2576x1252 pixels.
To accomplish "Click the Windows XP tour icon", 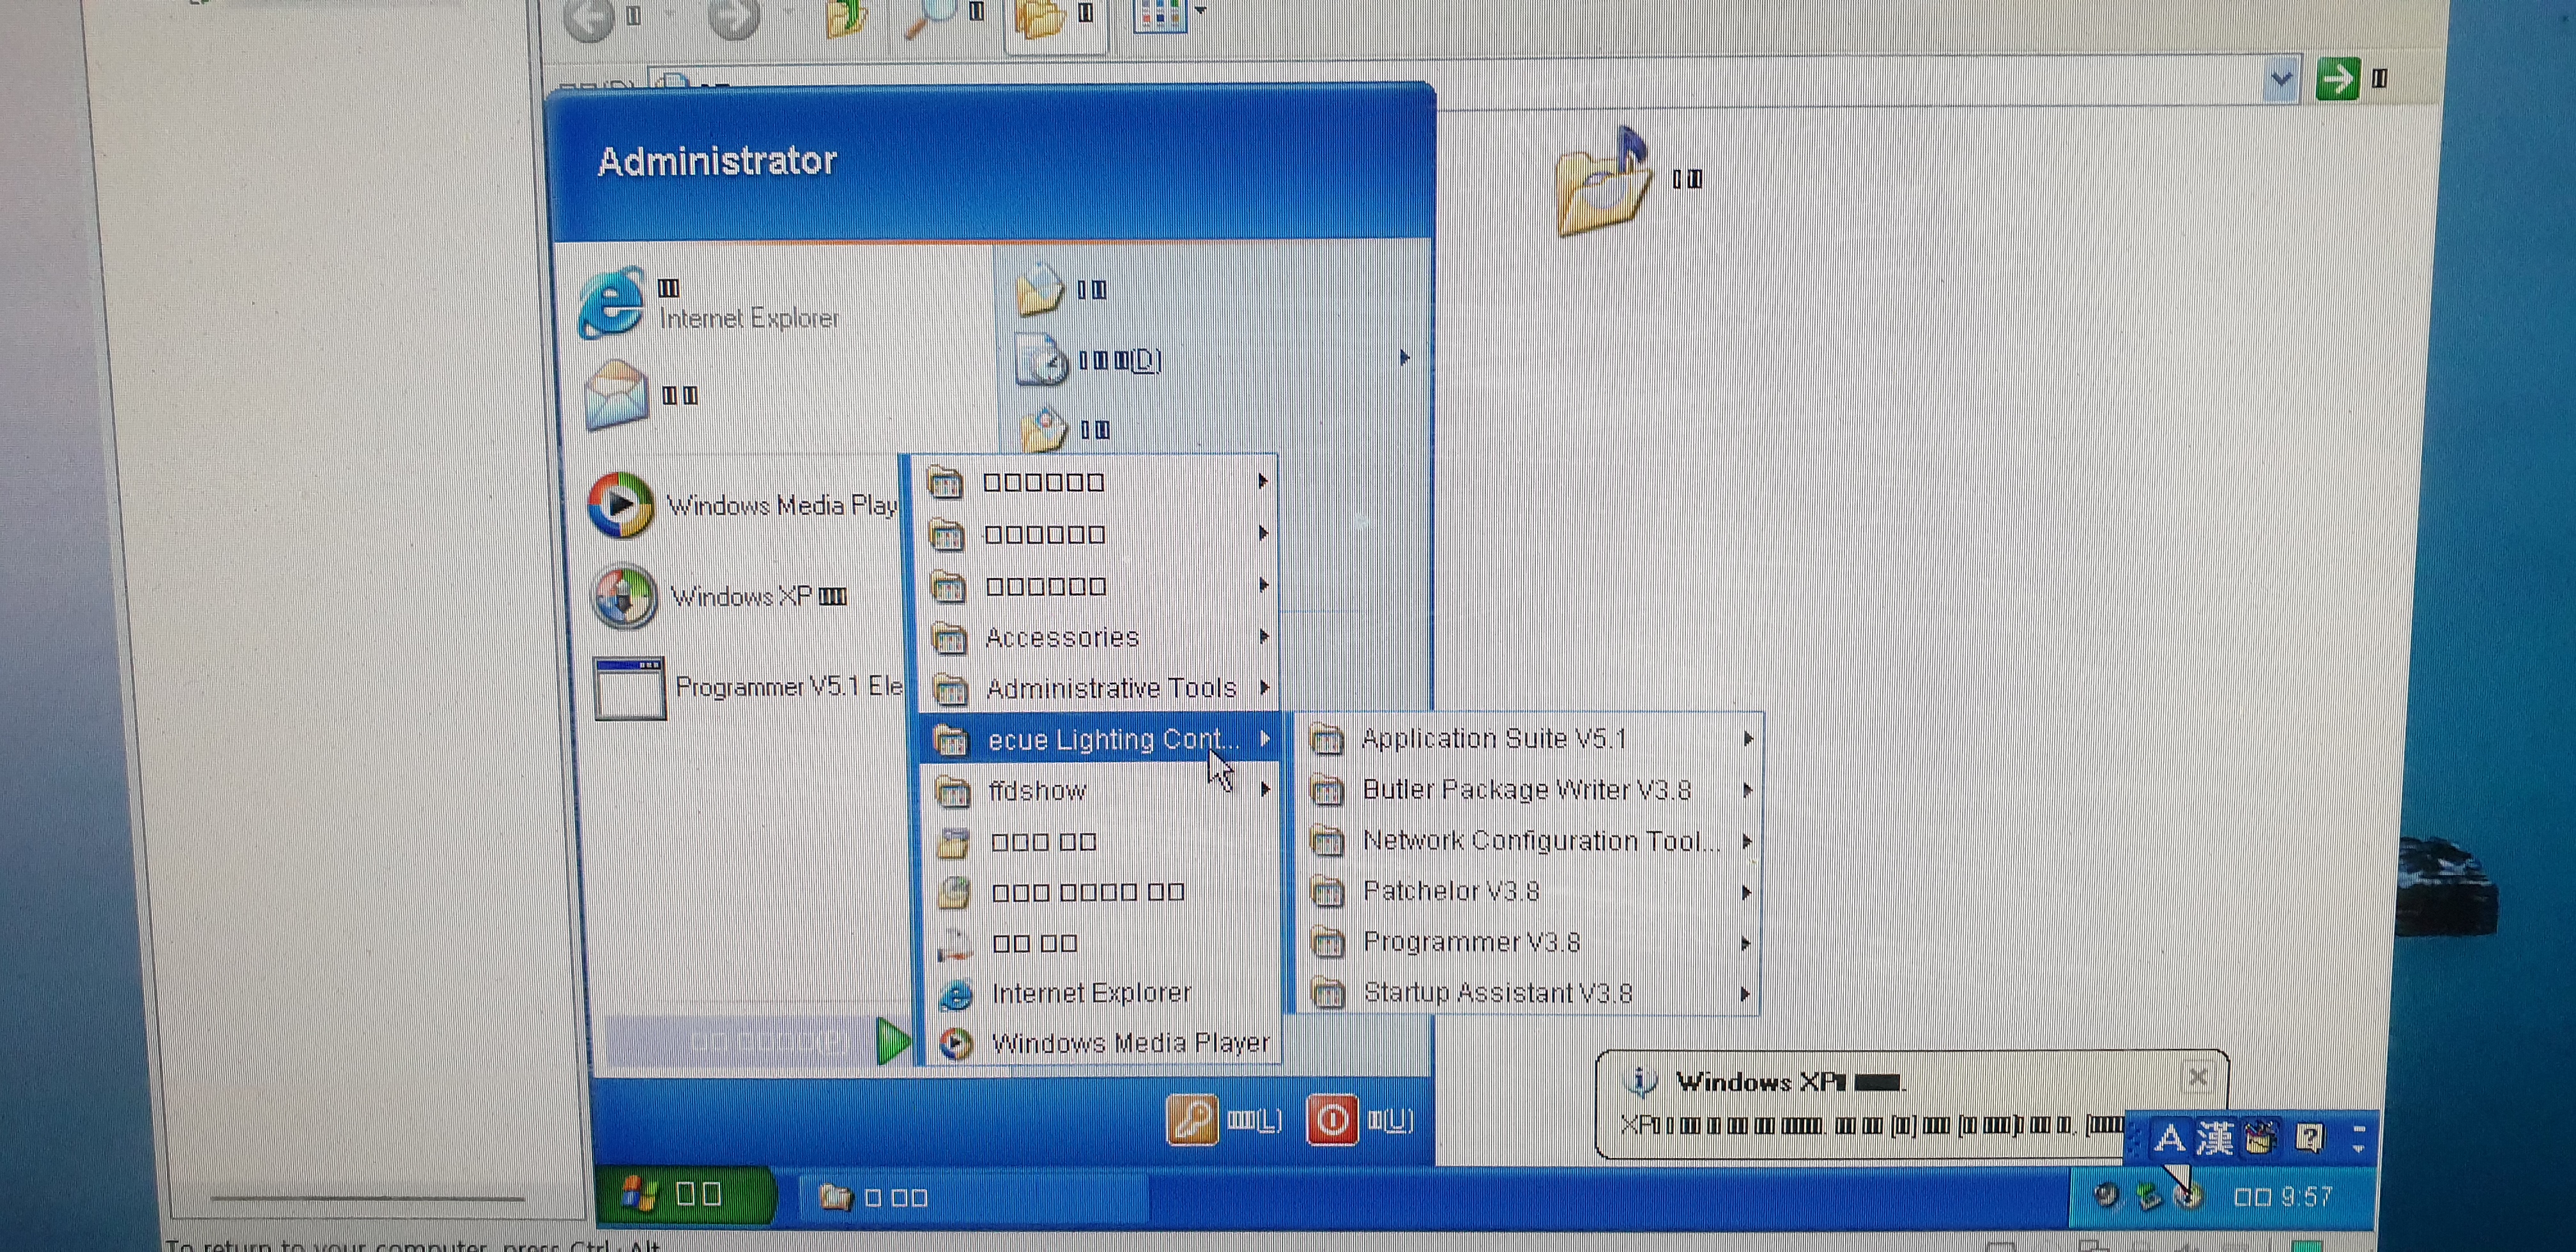I will point(623,597).
